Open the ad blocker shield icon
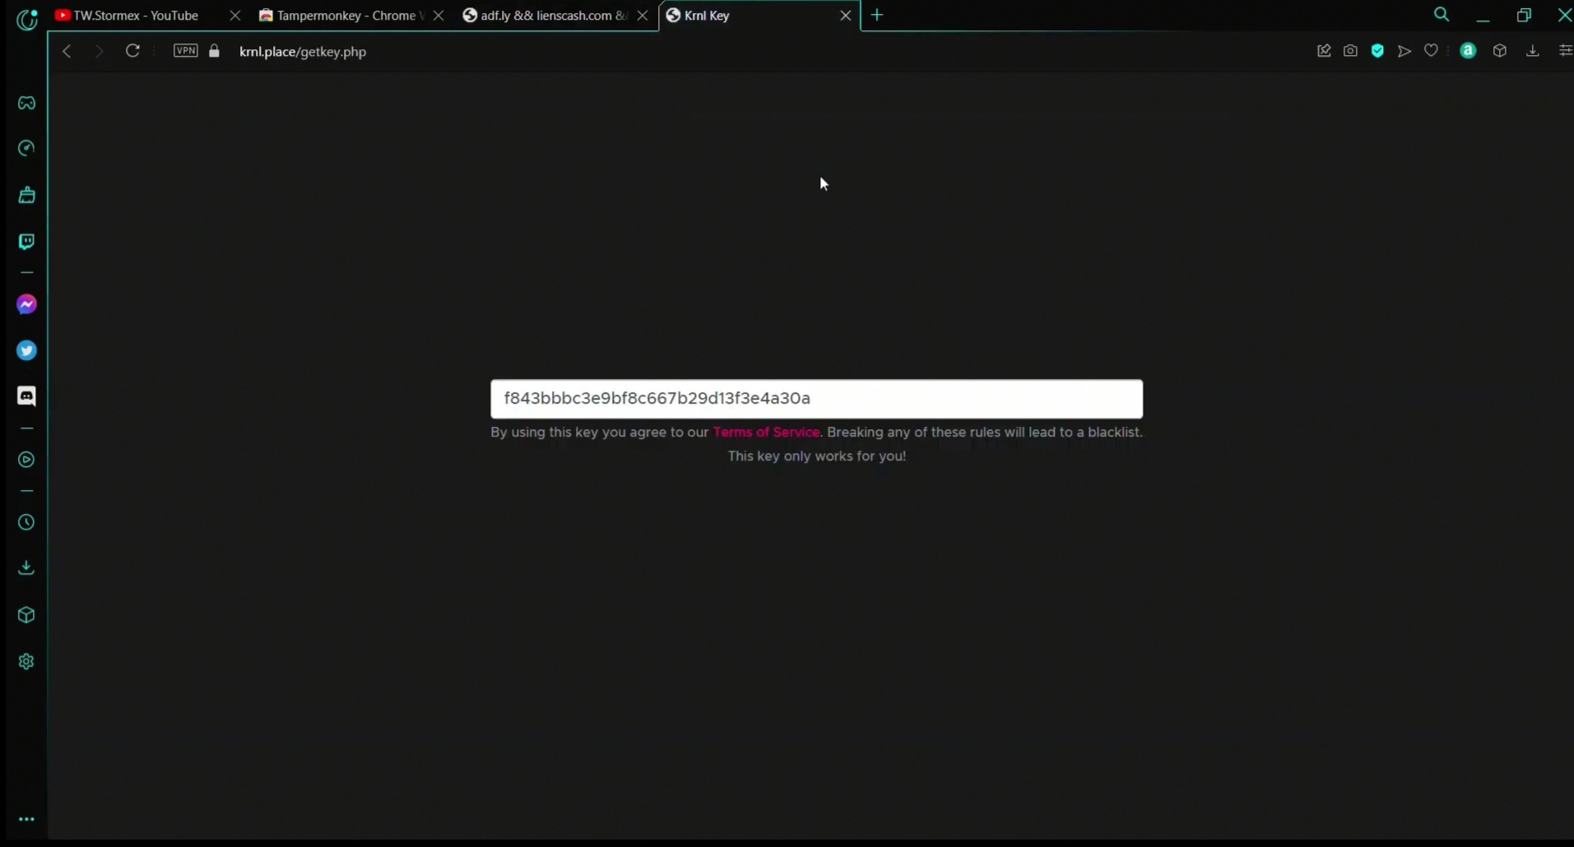 [x=1377, y=51]
